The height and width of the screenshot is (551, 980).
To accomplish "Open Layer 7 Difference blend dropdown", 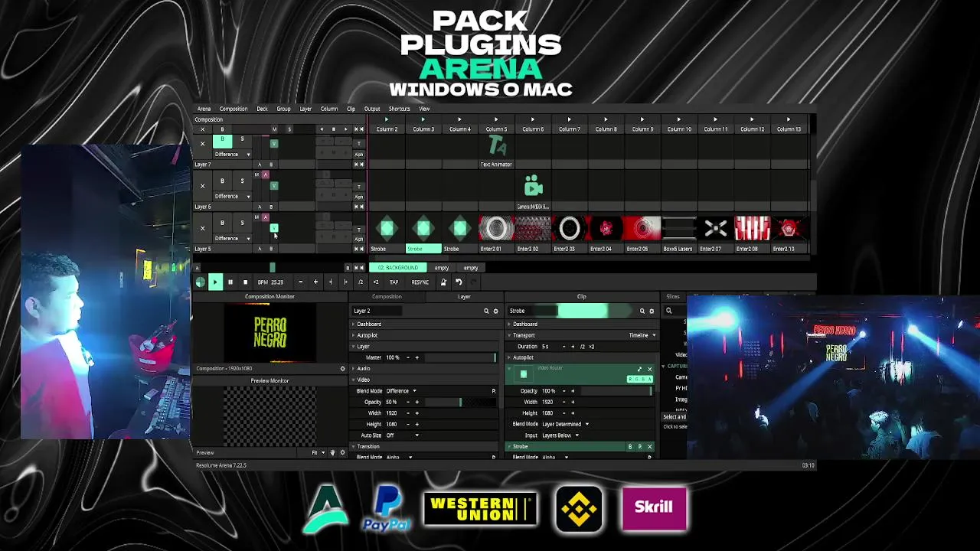I will tap(232, 155).
